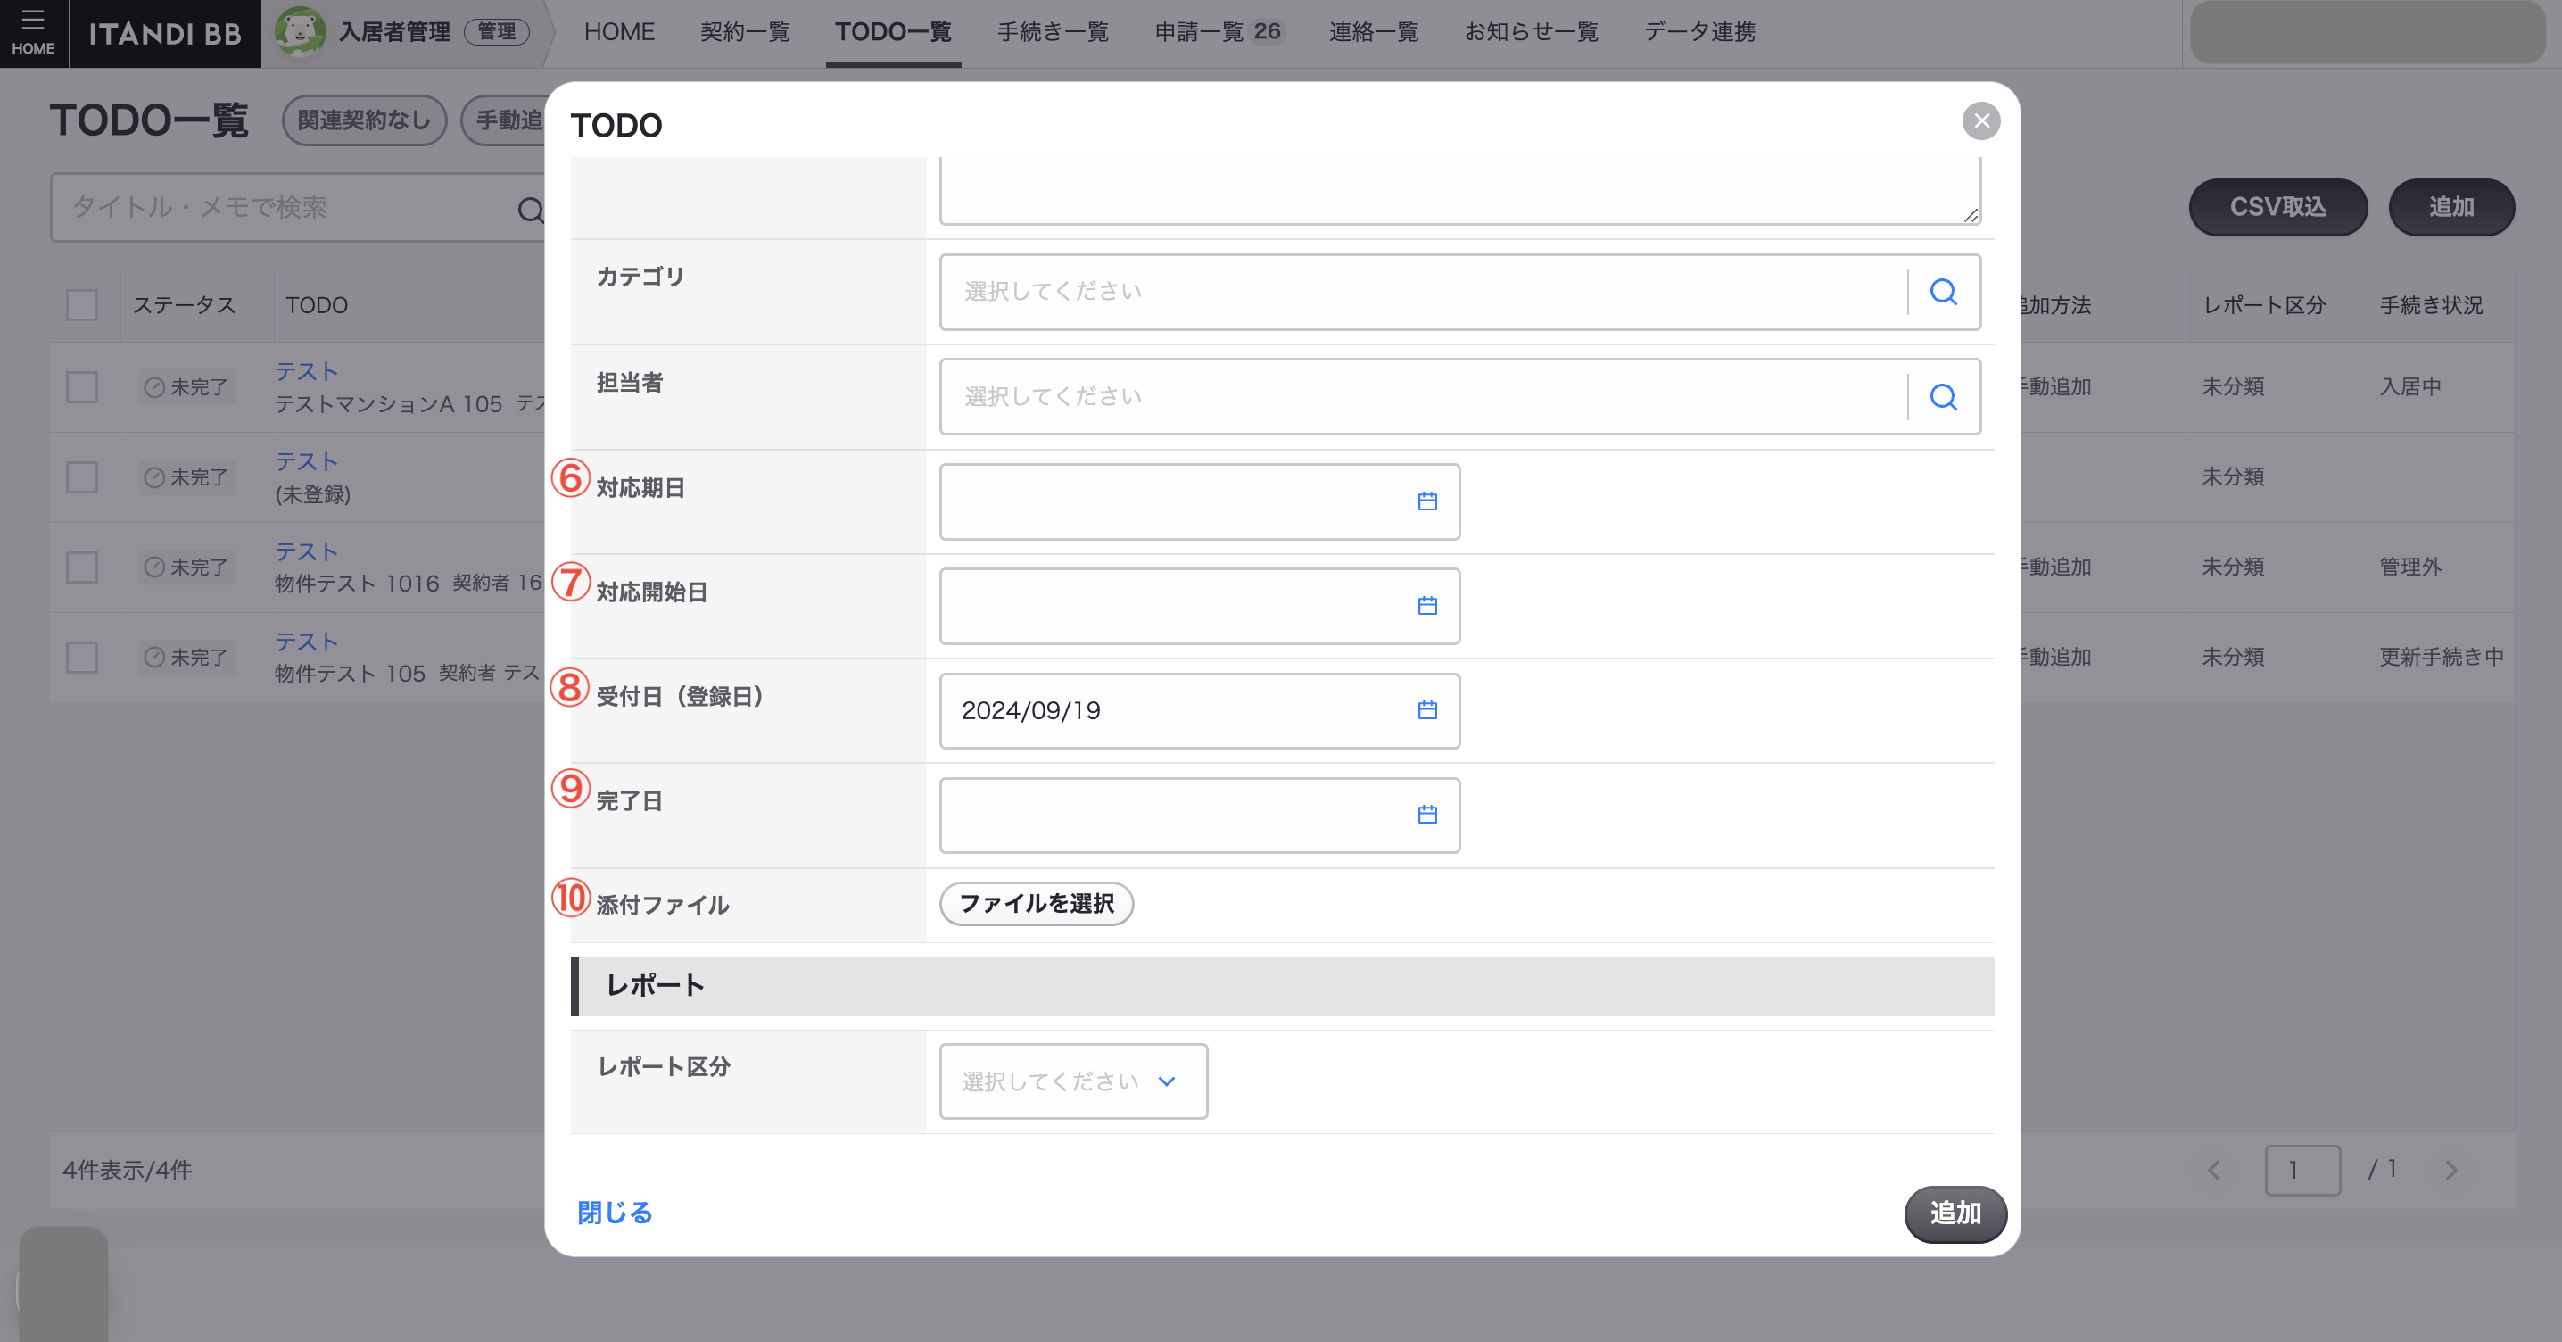Check the row for 物件テスト 105

[81, 658]
